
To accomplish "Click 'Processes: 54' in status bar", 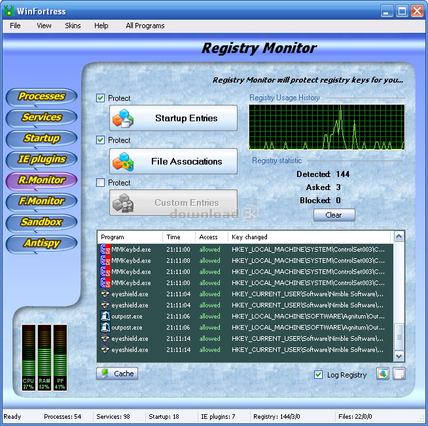I will coord(63,416).
